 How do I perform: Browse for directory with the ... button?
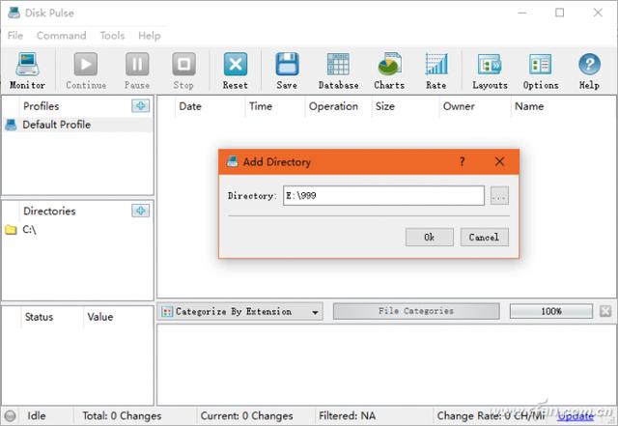(x=499, y=196)
